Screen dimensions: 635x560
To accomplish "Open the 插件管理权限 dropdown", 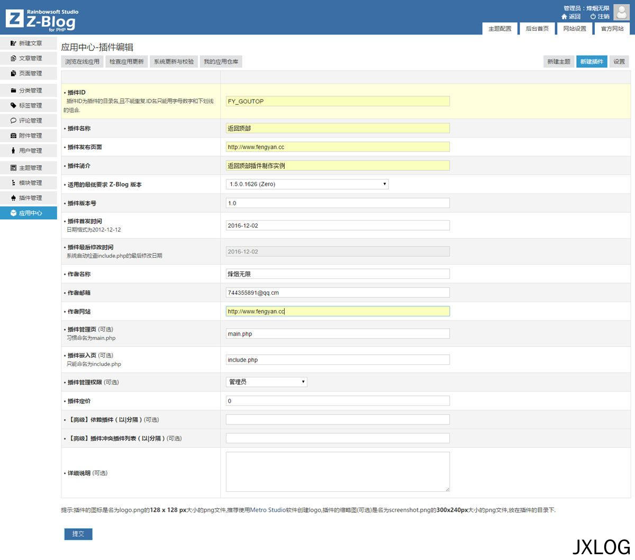I will coord(267,382).
